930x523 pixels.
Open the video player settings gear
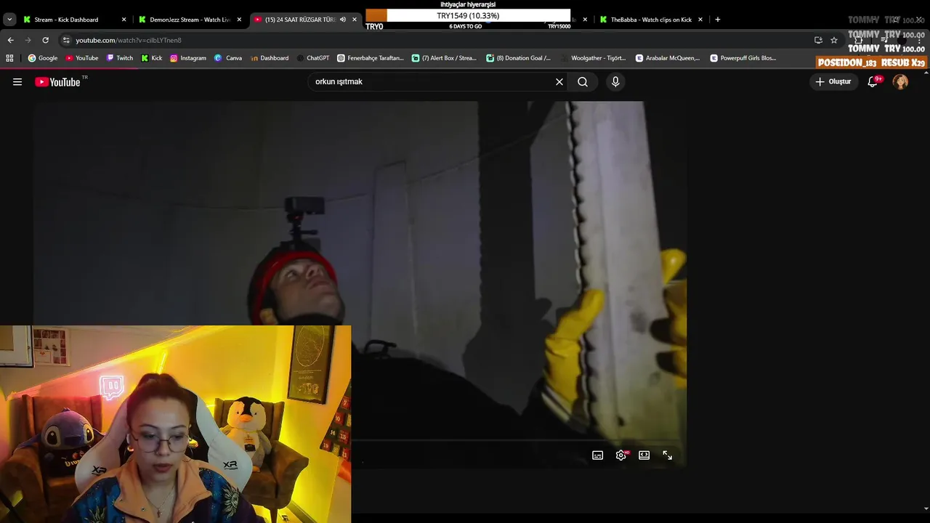[x=621, y=455]
